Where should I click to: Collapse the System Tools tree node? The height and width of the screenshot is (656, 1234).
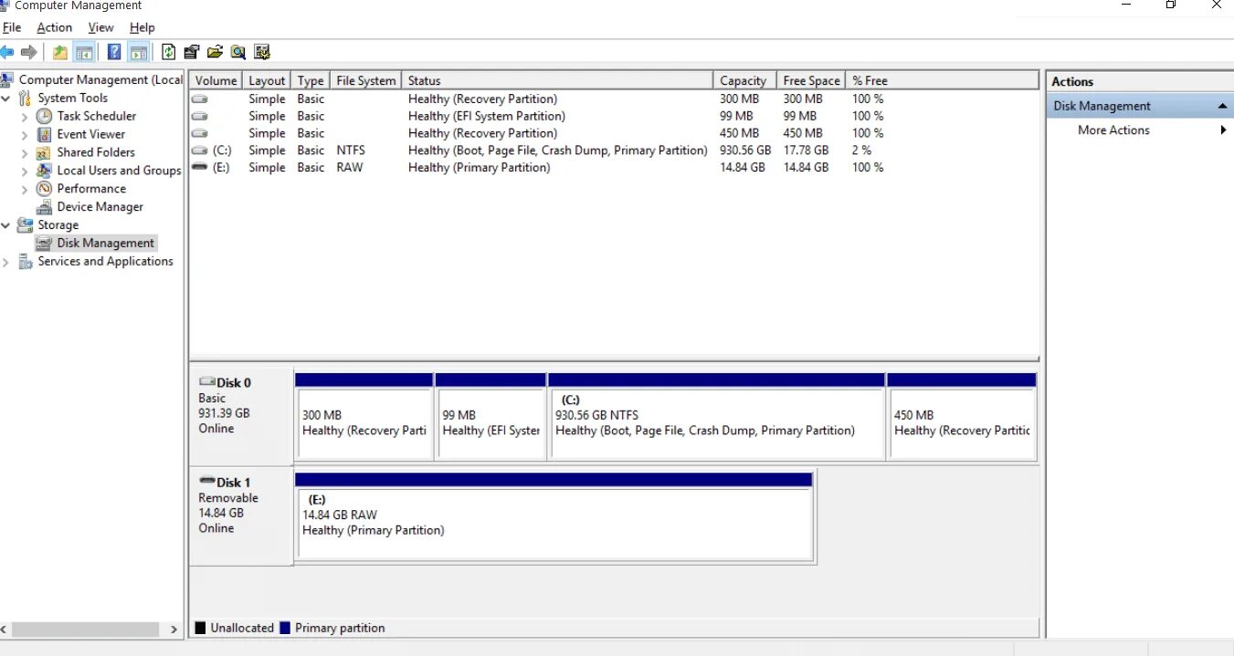[6, 99]
